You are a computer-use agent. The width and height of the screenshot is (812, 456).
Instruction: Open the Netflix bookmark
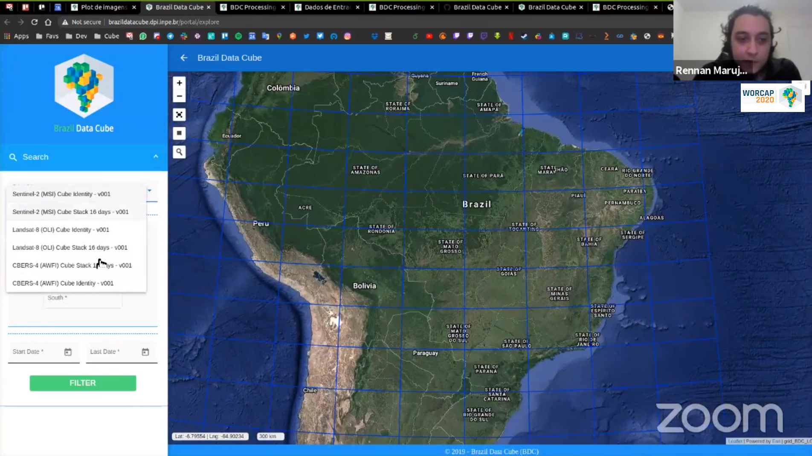pos(510,36)
